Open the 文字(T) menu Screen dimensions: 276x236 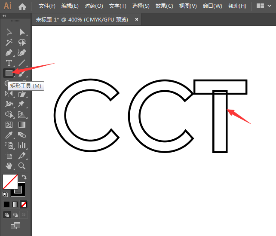(118, 6)
